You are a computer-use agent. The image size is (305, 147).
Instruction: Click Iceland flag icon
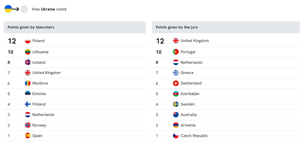pyautogui.click(x=28, y=62)
